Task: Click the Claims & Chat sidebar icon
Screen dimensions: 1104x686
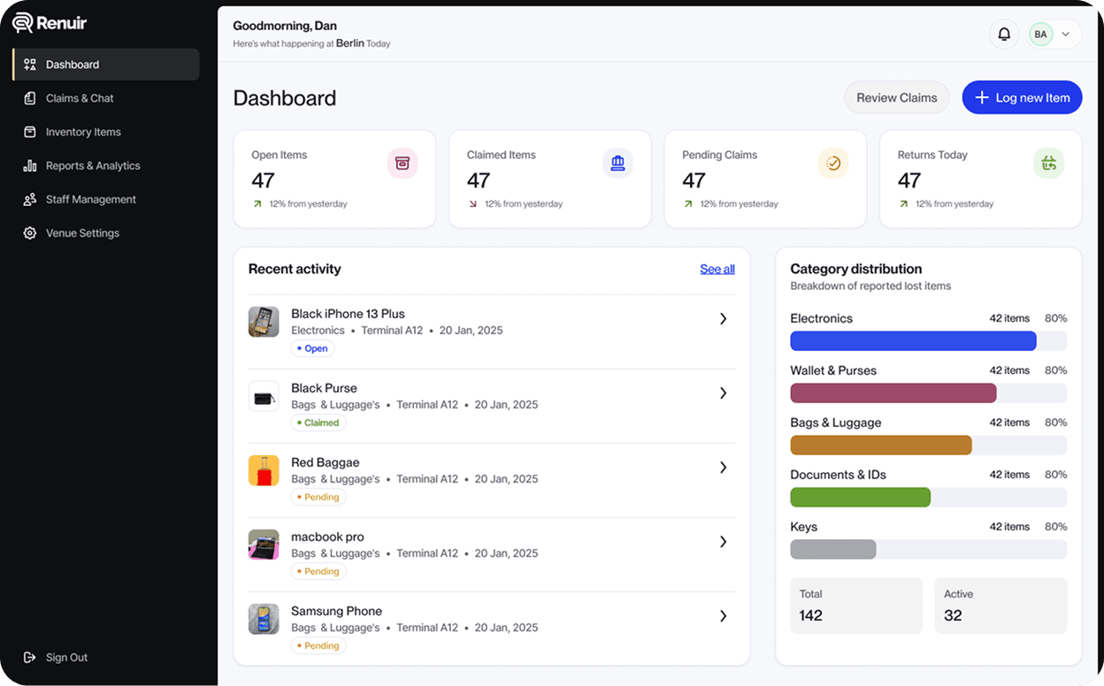Action: (x=30, y=98)
